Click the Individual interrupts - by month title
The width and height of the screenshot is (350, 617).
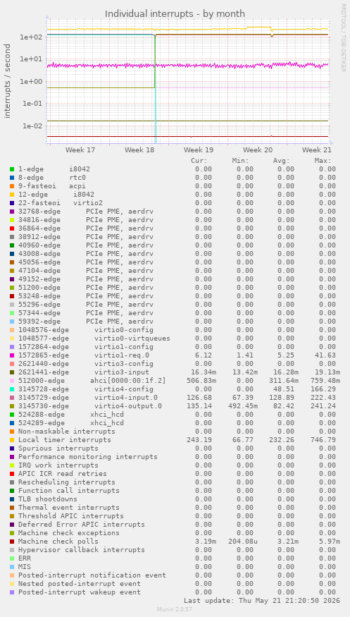tap(175, 14)
